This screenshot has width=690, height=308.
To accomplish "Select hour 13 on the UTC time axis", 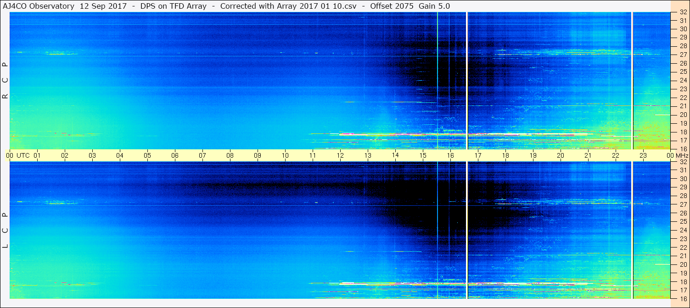I will [x=368, y=156].
